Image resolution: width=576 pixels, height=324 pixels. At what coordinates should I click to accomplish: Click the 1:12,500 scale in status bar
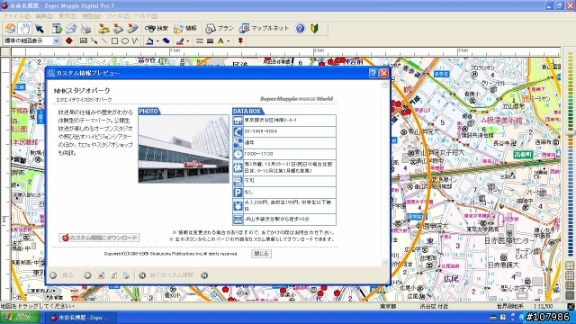coord(543,306)
